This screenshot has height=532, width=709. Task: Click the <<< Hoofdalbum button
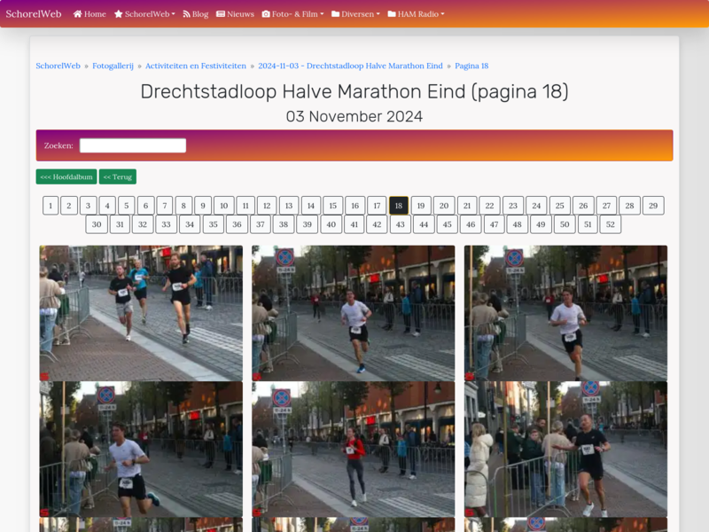pos(66,176)
